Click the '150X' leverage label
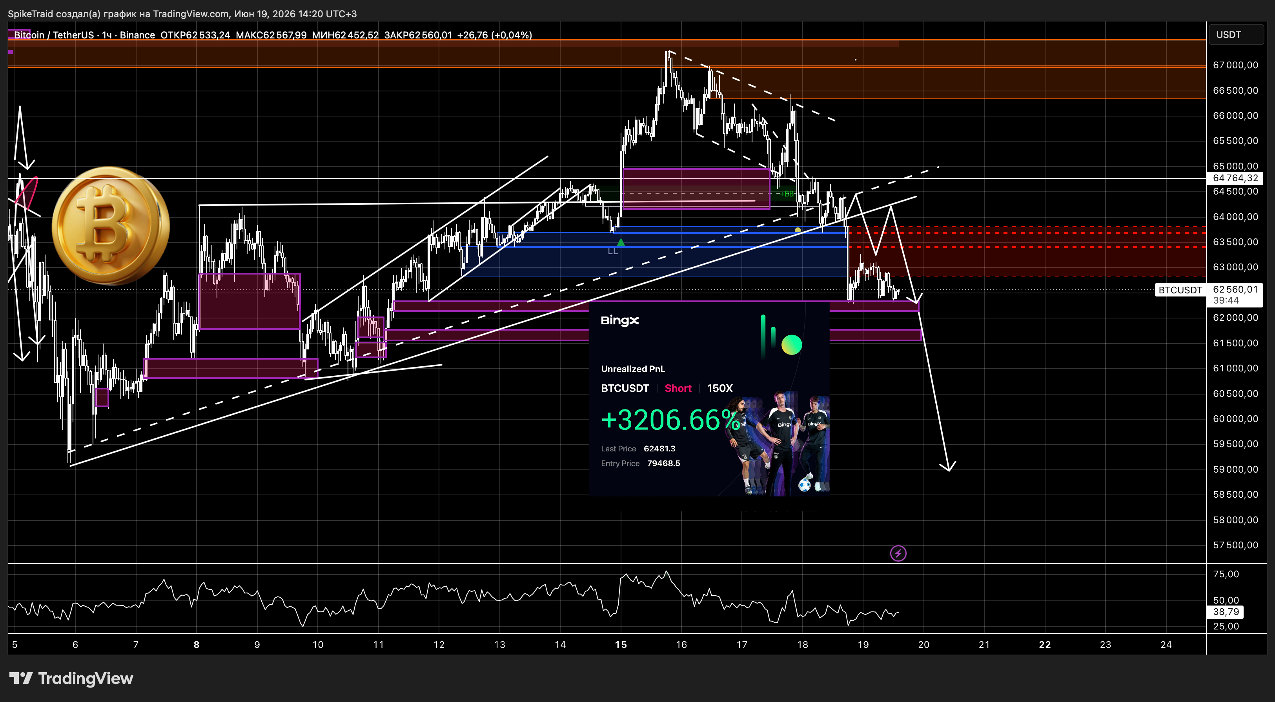1275x702 pixels. coord(719,388)
